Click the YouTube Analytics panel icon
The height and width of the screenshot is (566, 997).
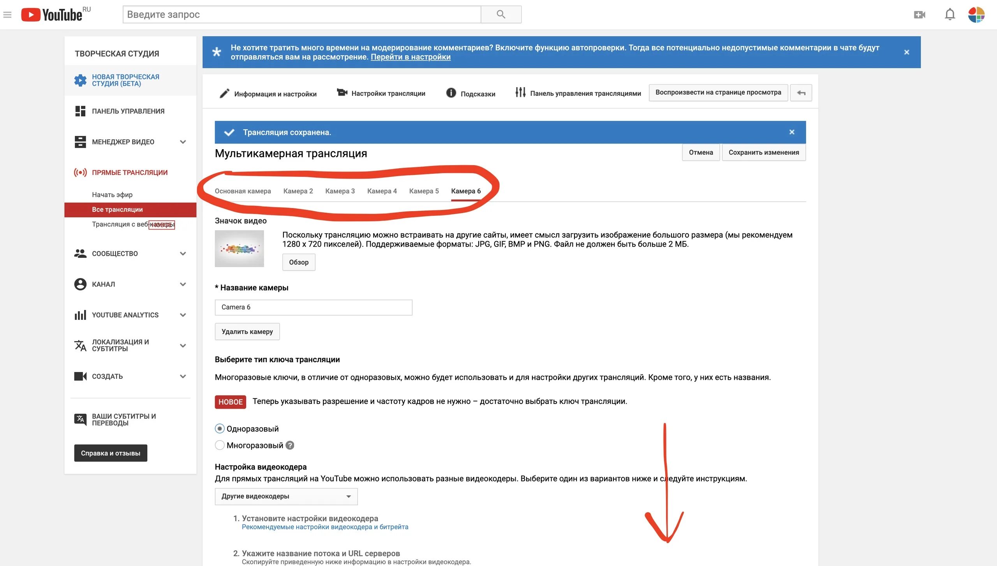click(x=80, y=314)
